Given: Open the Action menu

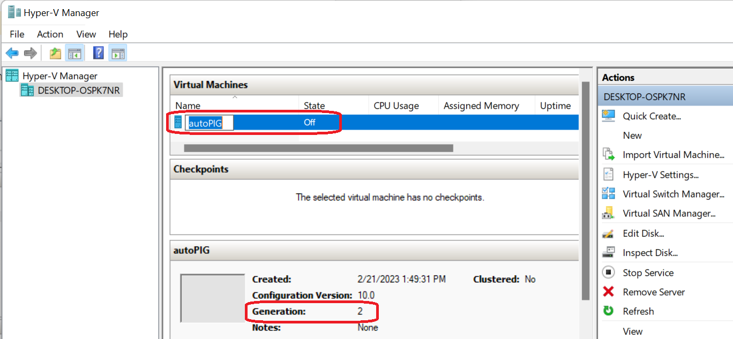Looking at the screenshot, I should point(50,34).
